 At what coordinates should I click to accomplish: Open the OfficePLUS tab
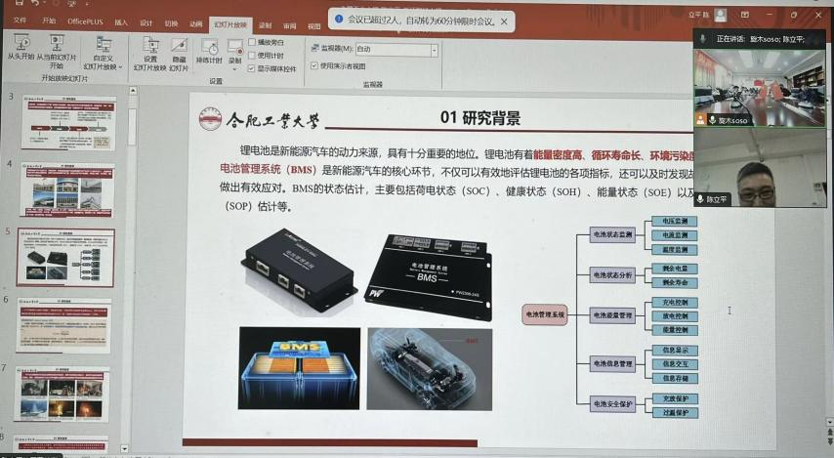(x=85, y=21)
